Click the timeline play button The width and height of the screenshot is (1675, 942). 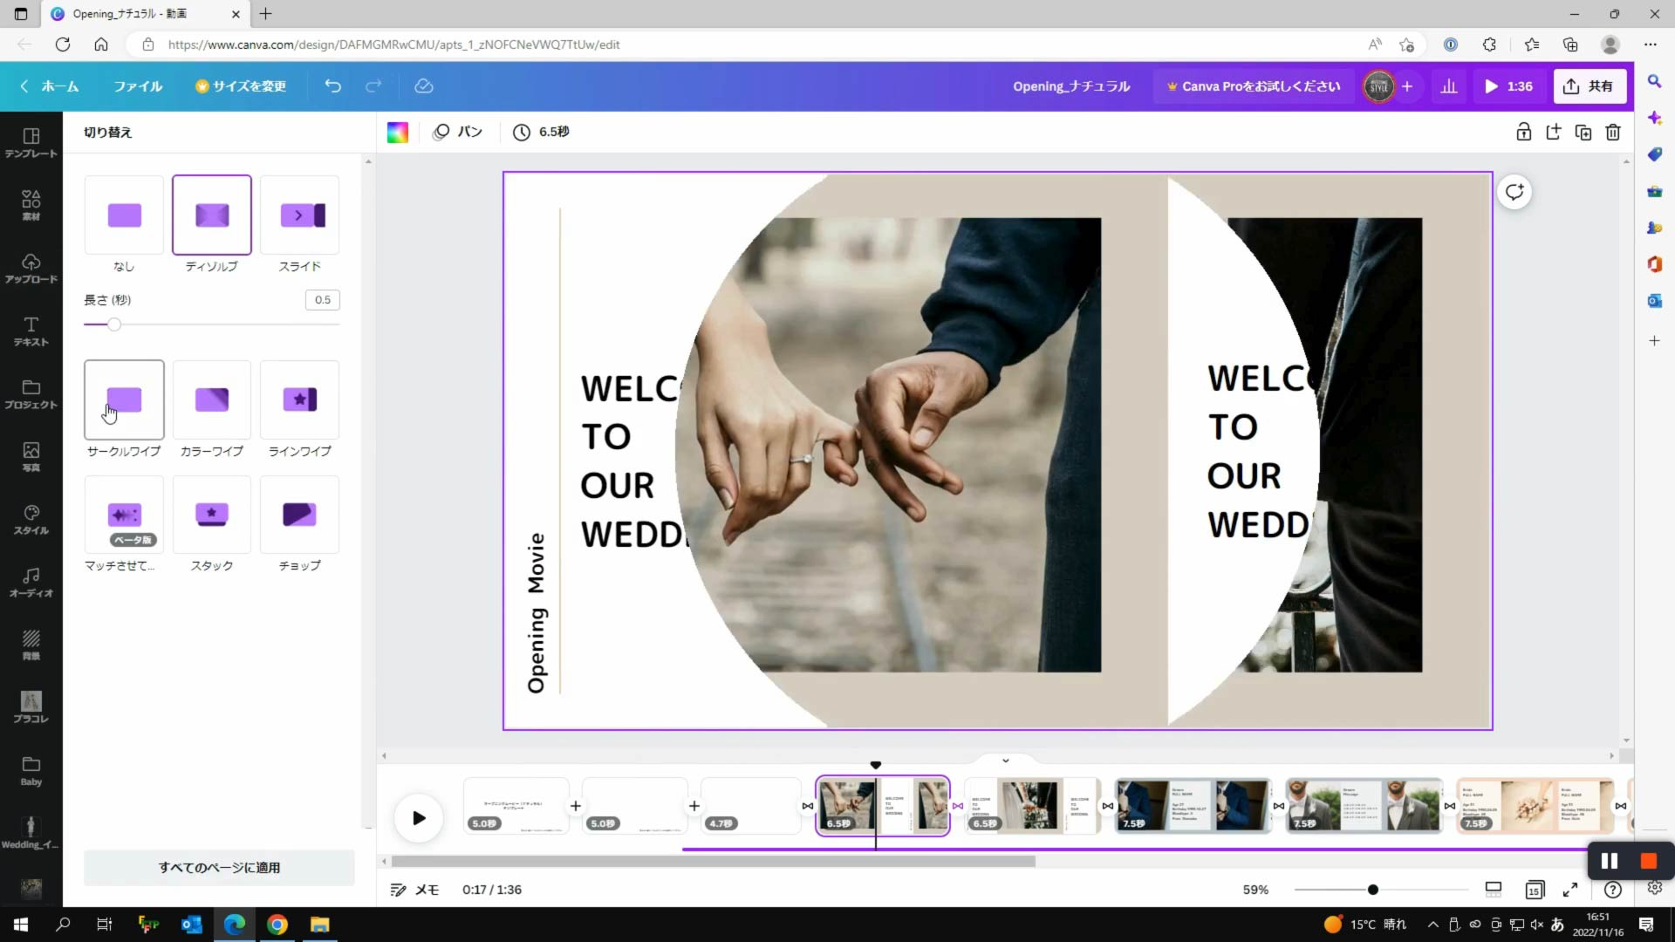pyautogui.click(x=419, y=818)
